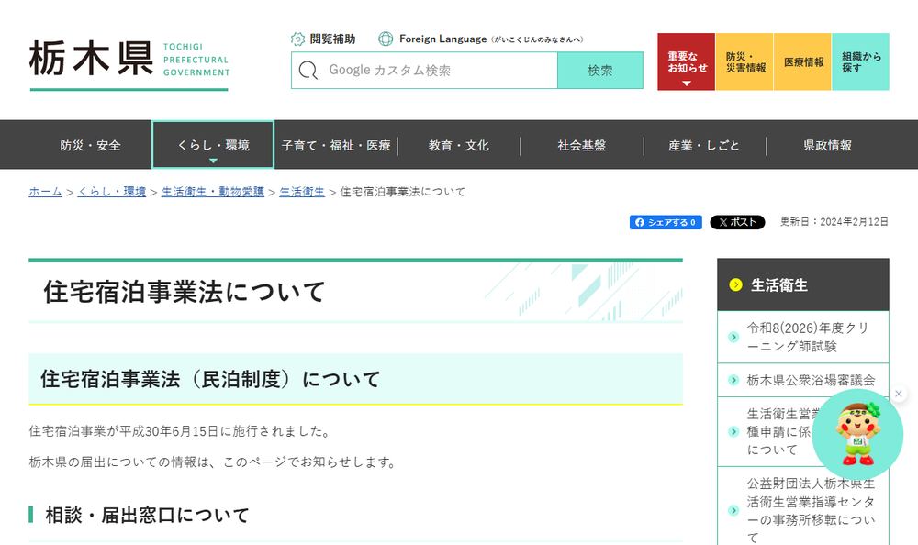Open 生活衛生営業 application sidebar link

click(x=778, y=432)
